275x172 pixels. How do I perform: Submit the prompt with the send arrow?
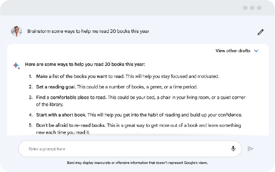pyautogui.click(x=250, y=149)
